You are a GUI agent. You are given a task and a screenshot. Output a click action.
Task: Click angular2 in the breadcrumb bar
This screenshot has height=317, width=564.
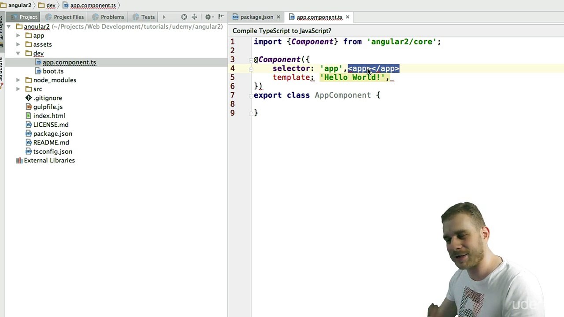16,5
